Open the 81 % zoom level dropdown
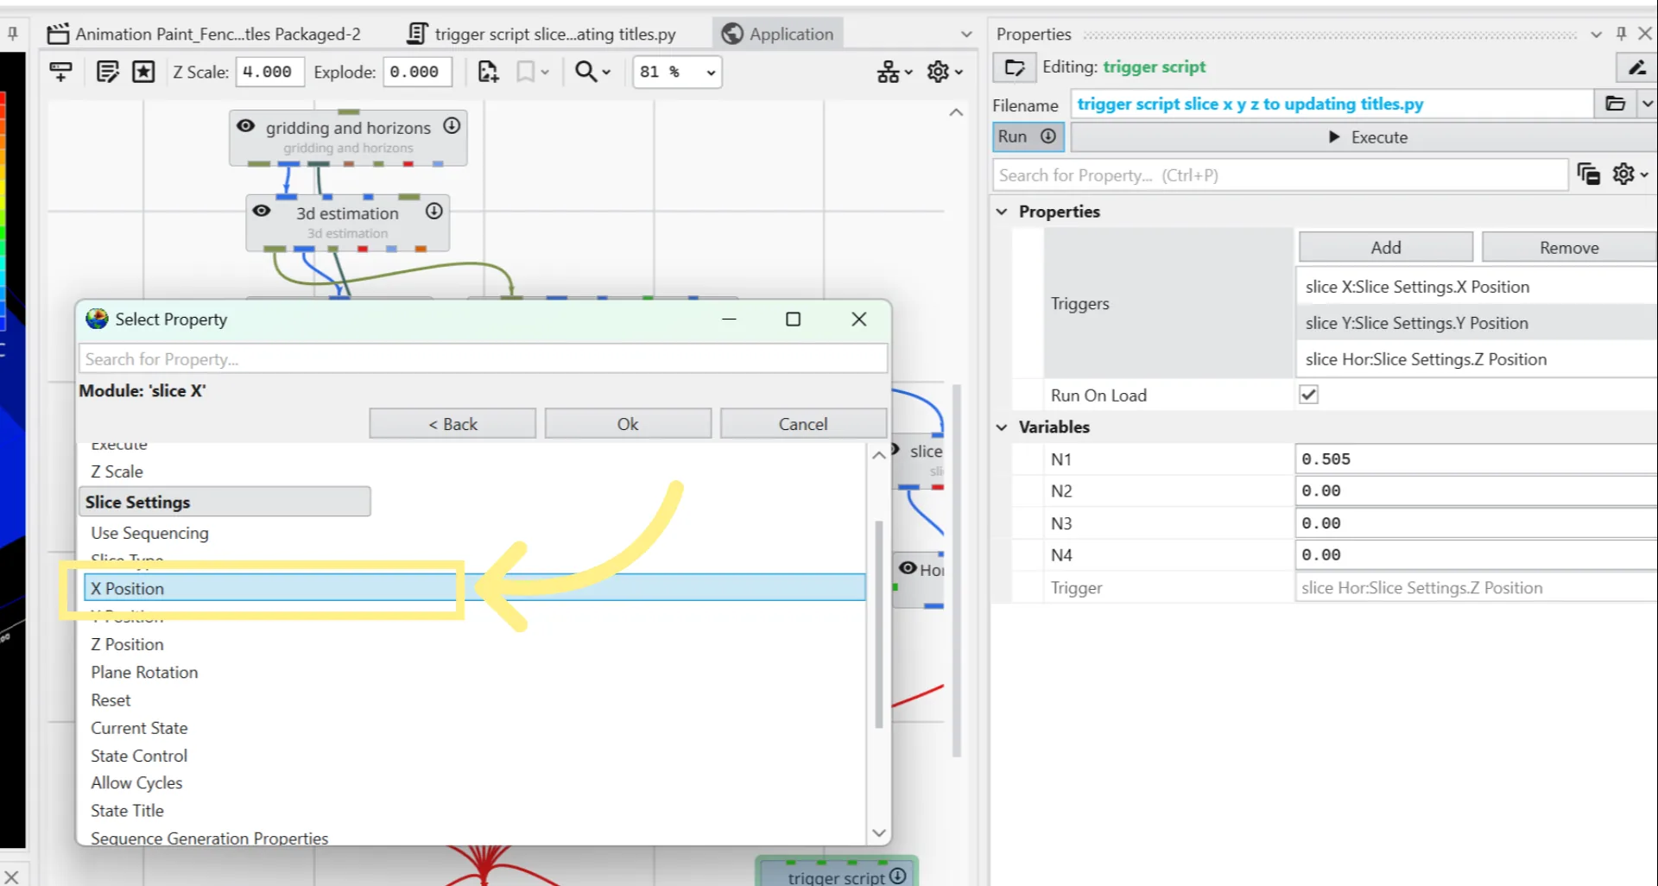1658x886 pixels. pyautogui.click(x=678, y=72)
